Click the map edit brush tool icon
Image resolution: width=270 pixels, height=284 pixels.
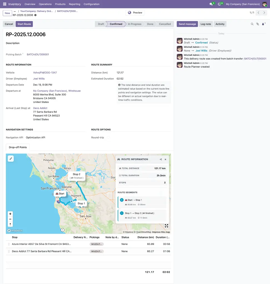pyautogui.click(x=11, y=159)
